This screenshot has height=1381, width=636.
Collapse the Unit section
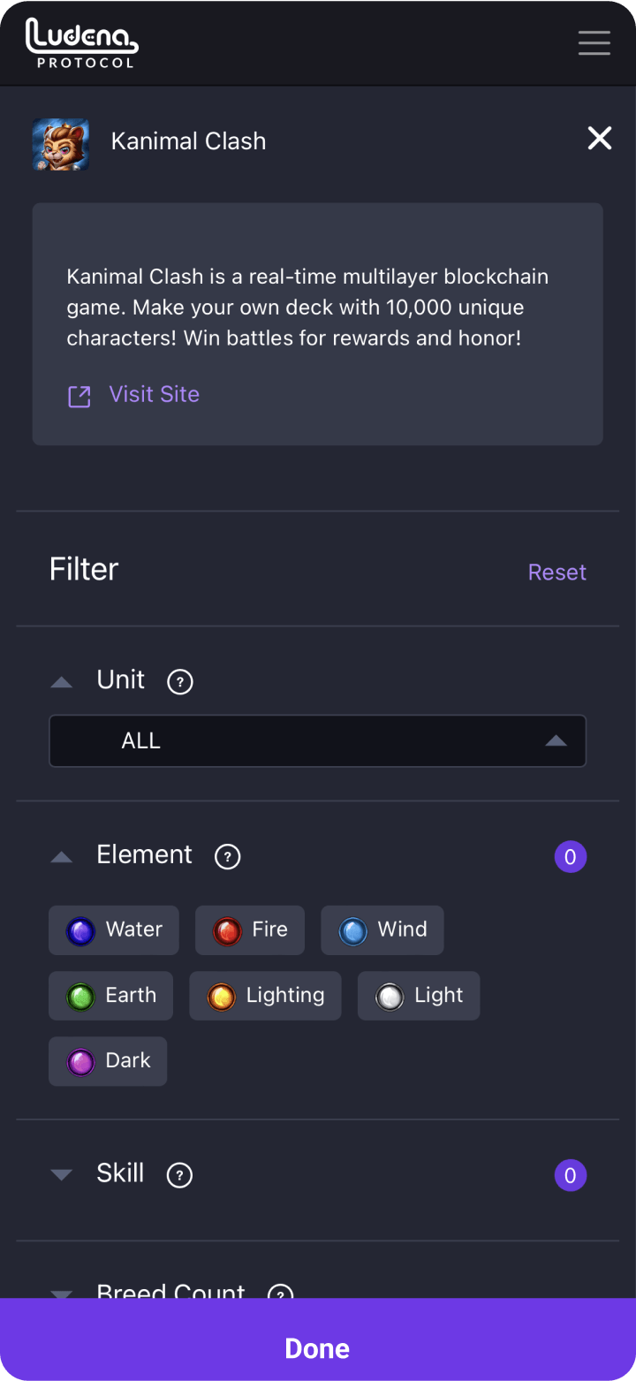[62, 681]
